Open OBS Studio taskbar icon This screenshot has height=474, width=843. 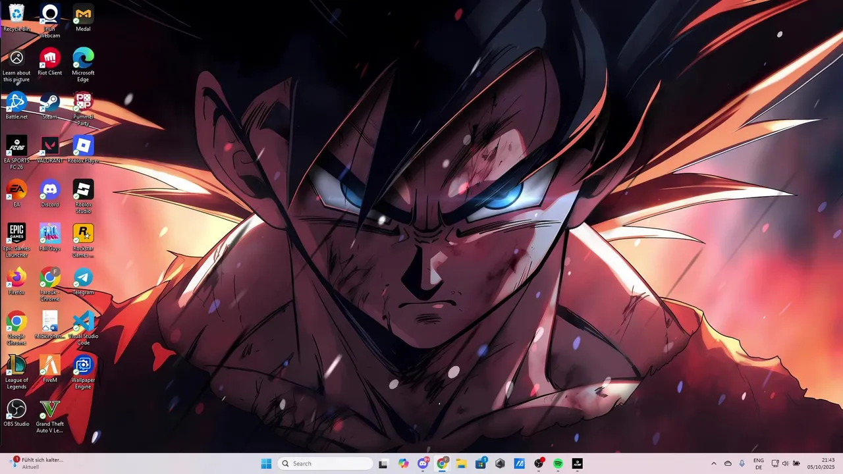tap(539, 463)
